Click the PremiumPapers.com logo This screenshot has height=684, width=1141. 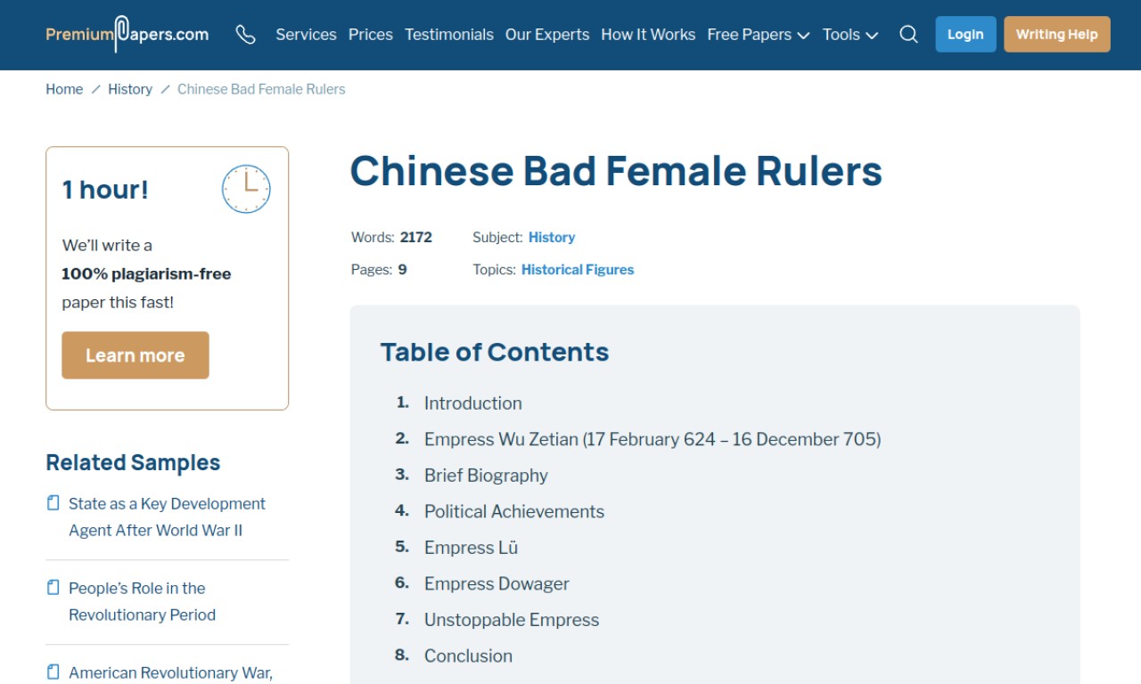click(127, 34)
